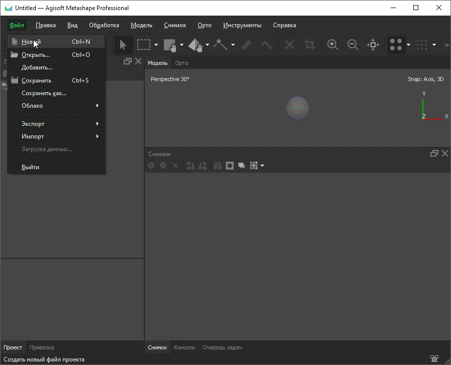Open dense cloud view dropdown arrow

tap(434, 45)
